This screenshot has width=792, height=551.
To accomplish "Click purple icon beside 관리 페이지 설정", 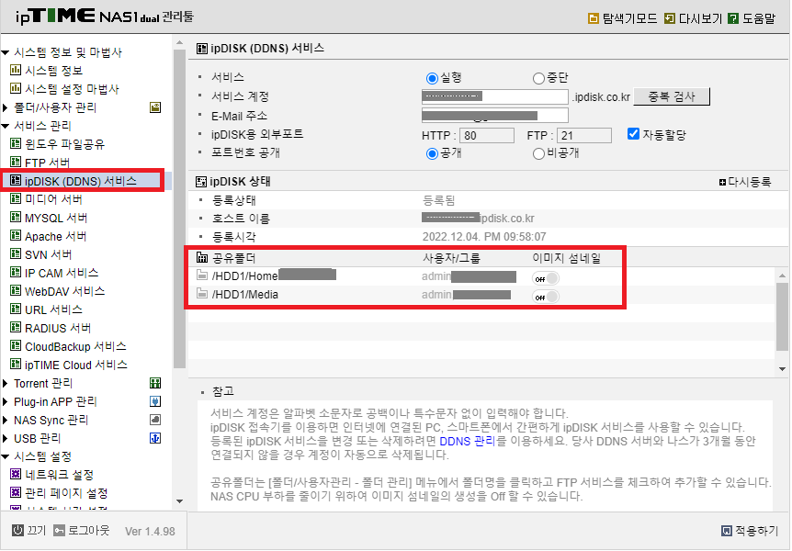I will coord(16,493).
